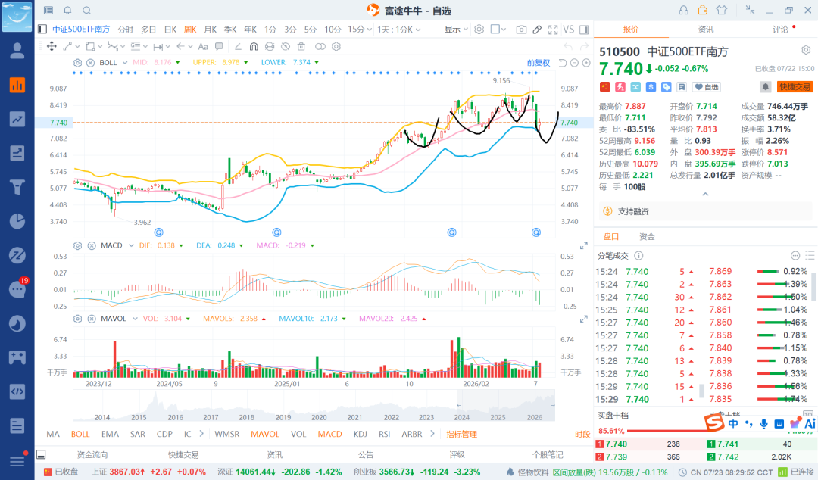Toggle the 前复权 price adjustment option
818x480 pixels.
coord(539,63)
